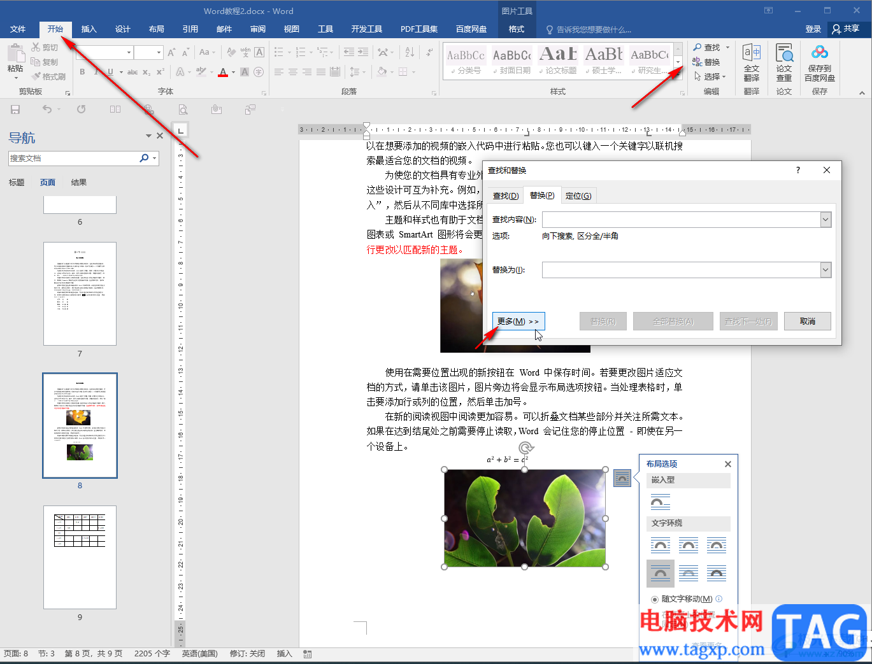Viewport: 872px width, 664px height.
Task: Click the Copy (复制) icon
Action: (x=36, y=62)
